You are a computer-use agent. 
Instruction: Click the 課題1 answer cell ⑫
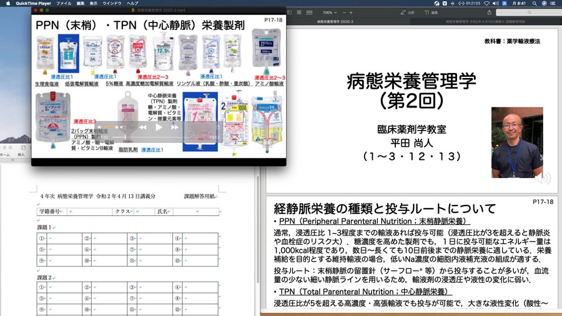200,260
